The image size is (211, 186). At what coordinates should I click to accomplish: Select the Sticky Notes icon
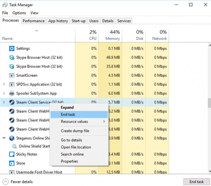point(12,154)
